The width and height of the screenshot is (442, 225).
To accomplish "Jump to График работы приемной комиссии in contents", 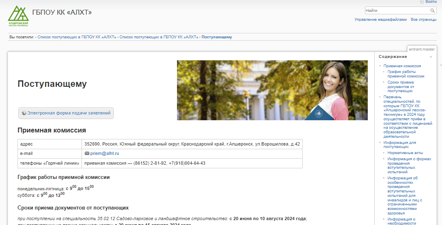I will (406, 74).
